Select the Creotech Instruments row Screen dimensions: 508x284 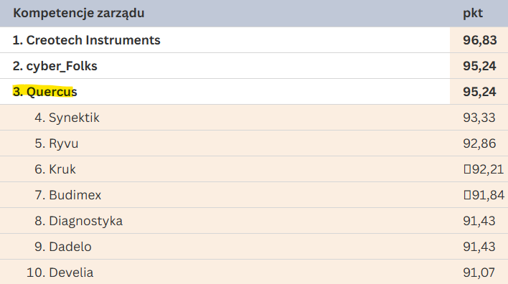(254, 40)
